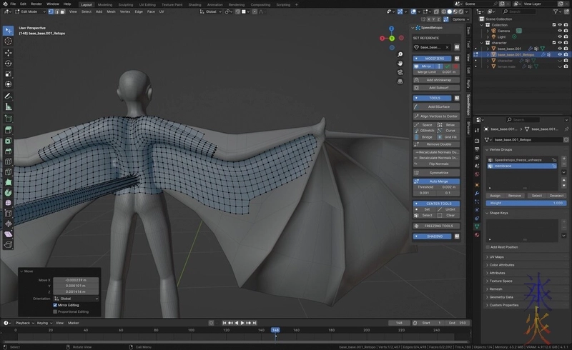The height and width of the screenshot is (350, 572).
Task: Expand the Geometry Data panel
Action: pyautogui.click(x=500, y=296)
